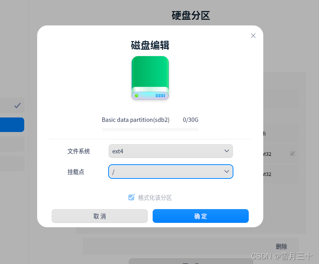The height and width of the screenshot is (264, 319).
Task: Click the partition usage progress bar
Action: point(150,130)
